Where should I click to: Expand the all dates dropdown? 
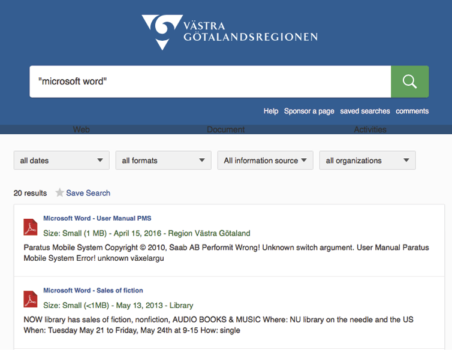click(61, 160)
